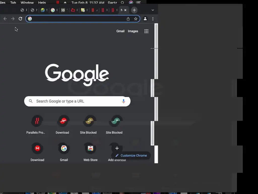258x194 pixels.
Task: Click the Customize Chrome button
Action: click(131, 156)
